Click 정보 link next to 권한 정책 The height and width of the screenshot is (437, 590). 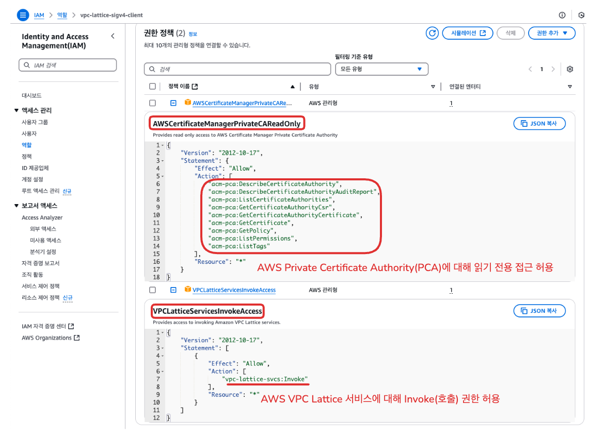tap(193, 34)
